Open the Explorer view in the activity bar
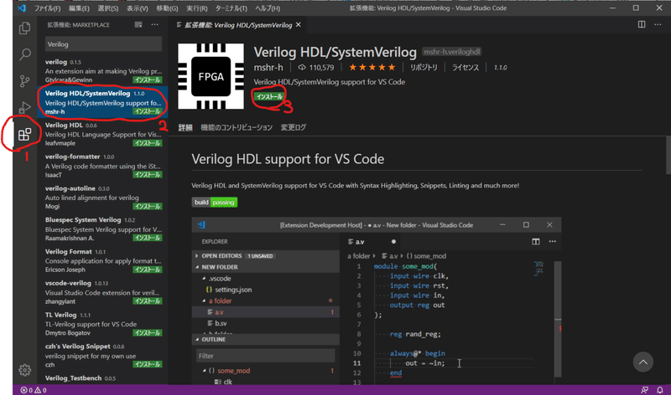This screenshot has height=395, width=671. coord(25,28)
